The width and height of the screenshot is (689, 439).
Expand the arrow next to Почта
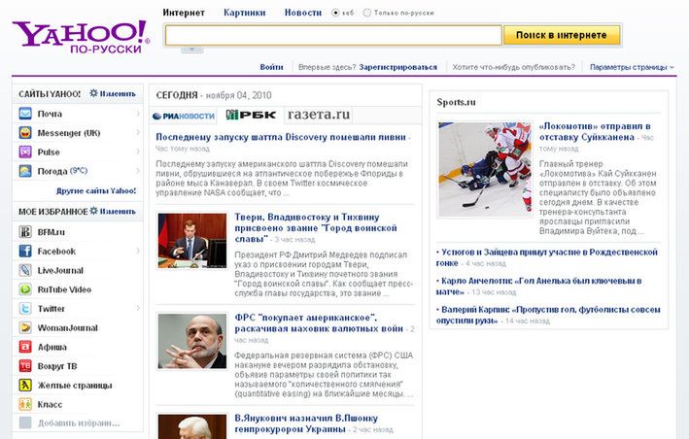[x=138, y=114]
